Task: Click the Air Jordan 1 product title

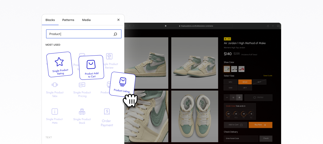Action: tap(245, 43)
